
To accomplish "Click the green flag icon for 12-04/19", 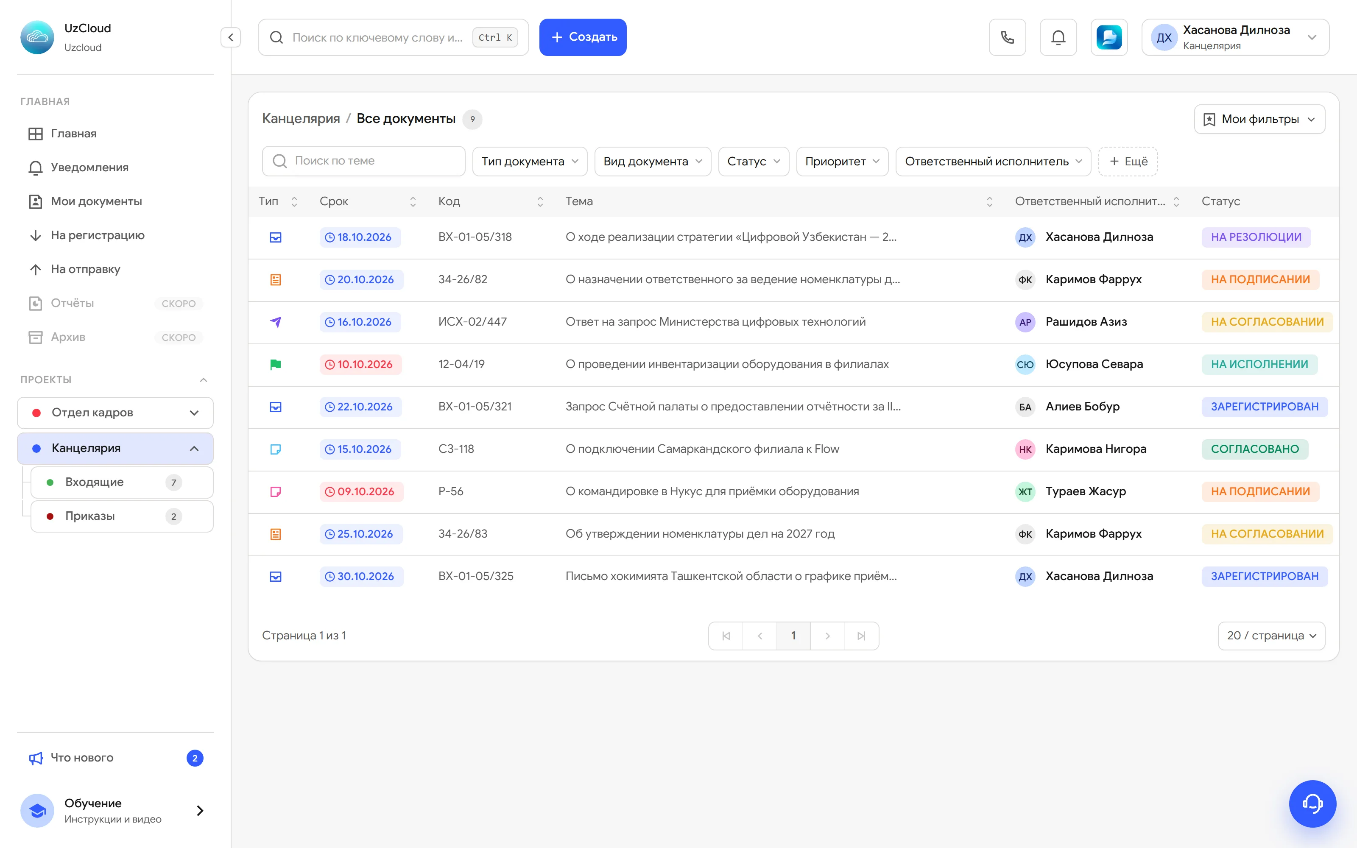I will pos(275,365).
